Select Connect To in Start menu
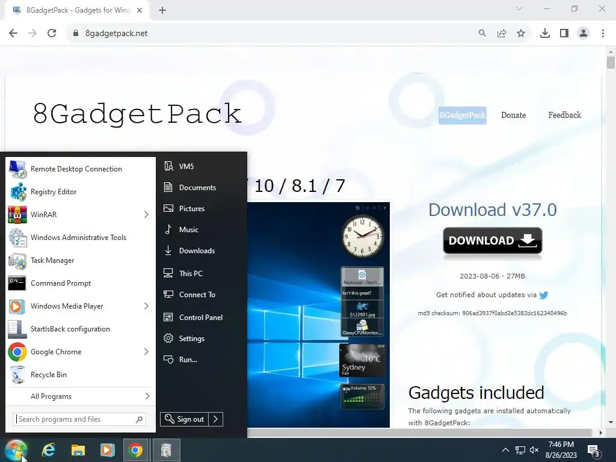Viewport: 616px width, 462px height. [x=197, y=295]
